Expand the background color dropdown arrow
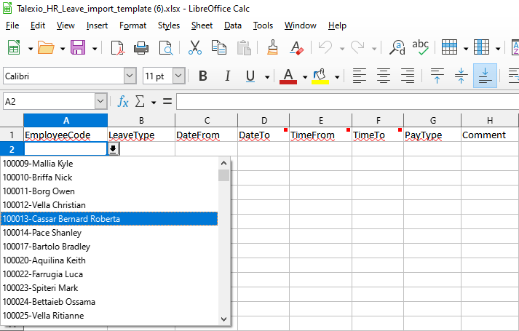Image resolution: width=519 pixels, height=331 pixels. click(x=337, y=77)
